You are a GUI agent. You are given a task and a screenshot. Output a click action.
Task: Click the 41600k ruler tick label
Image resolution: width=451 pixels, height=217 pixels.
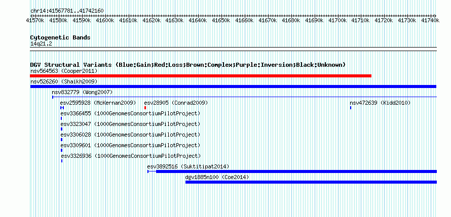click(105, 20)
